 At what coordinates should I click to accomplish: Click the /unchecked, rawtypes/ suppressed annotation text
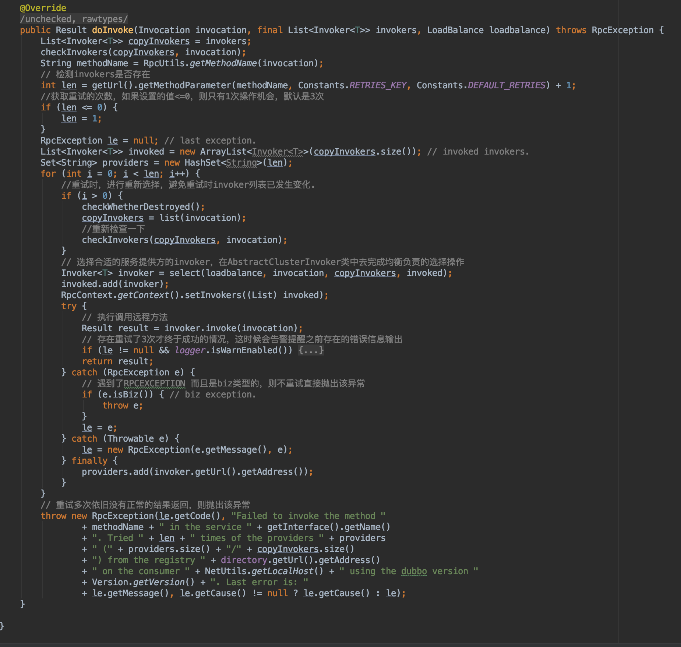pos(74,19)
